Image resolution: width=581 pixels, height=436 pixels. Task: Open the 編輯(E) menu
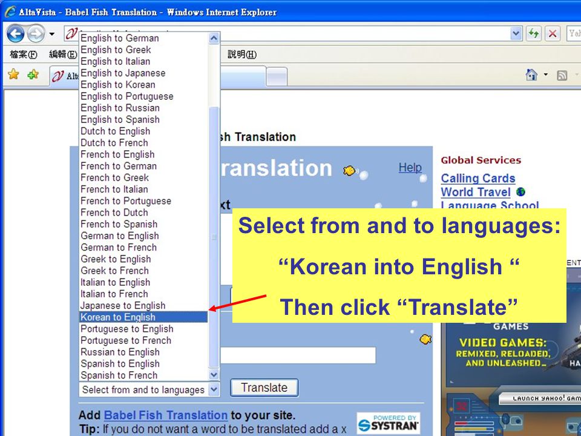pos(63,54)
